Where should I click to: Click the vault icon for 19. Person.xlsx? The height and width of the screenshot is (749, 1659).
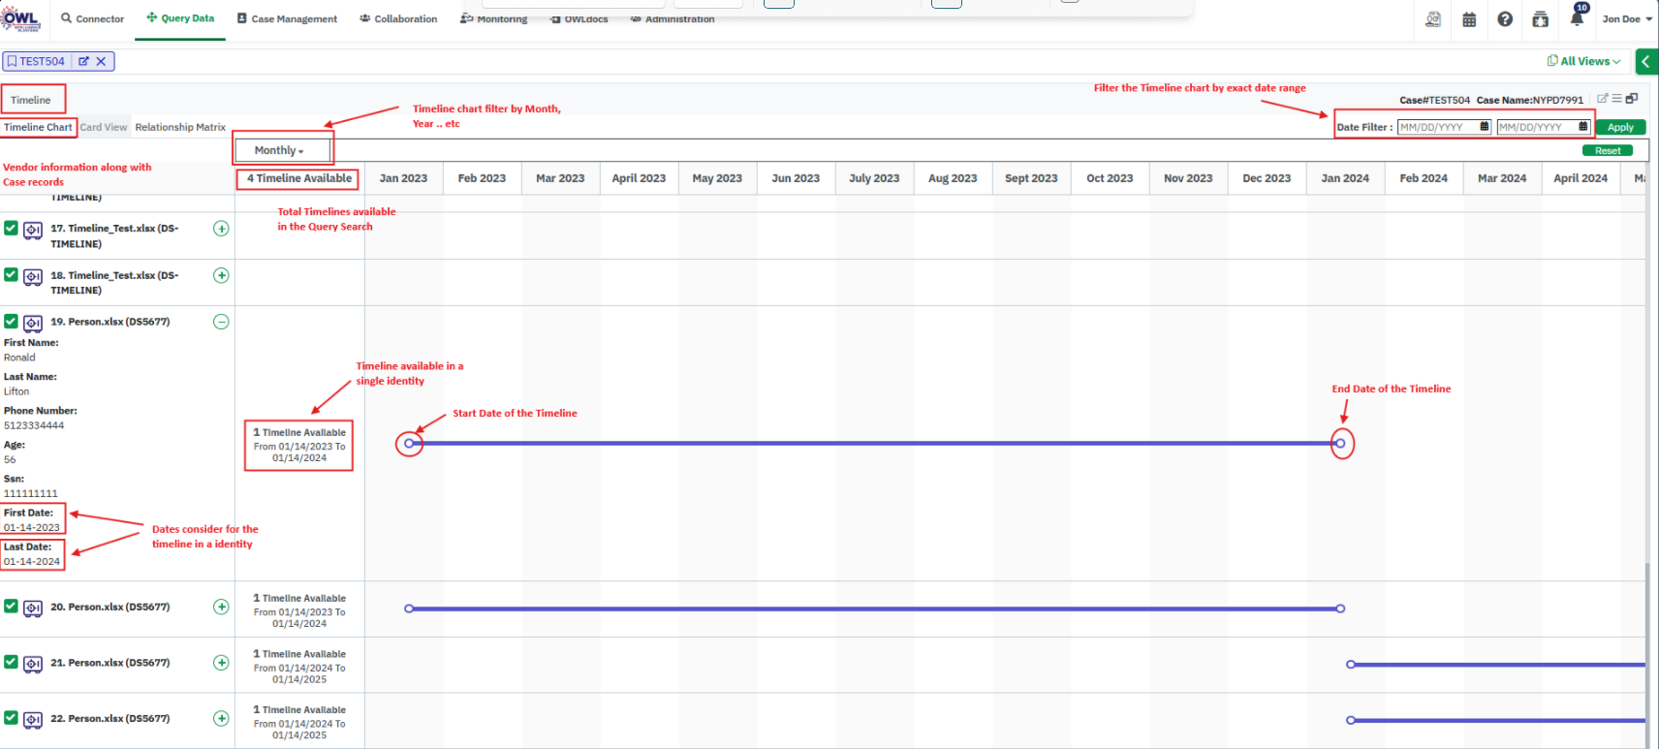[x=33, y=323]
